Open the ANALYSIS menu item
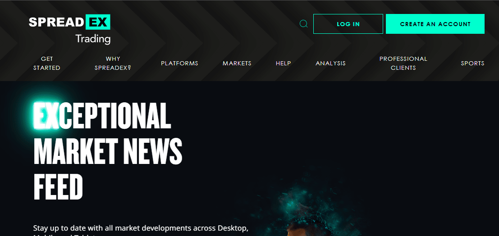This screenshot has height=236, width=499. (x=331, y=64)
